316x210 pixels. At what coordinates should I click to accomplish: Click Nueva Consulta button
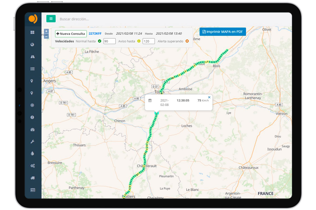(71, 34)
